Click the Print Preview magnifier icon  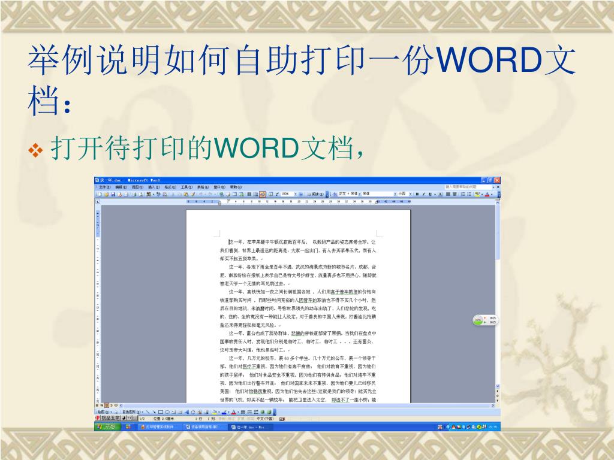pyautogui.click(x=140, y=194)
